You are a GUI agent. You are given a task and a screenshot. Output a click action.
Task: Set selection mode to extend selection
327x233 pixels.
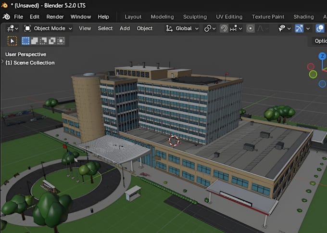coord(35,41)
